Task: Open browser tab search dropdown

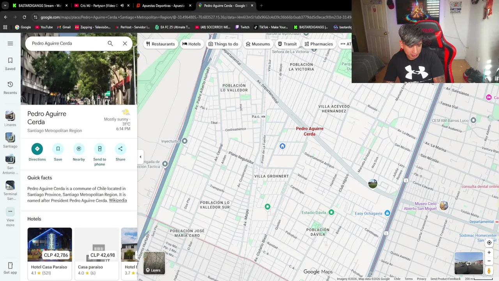Action: pos(5,5)
